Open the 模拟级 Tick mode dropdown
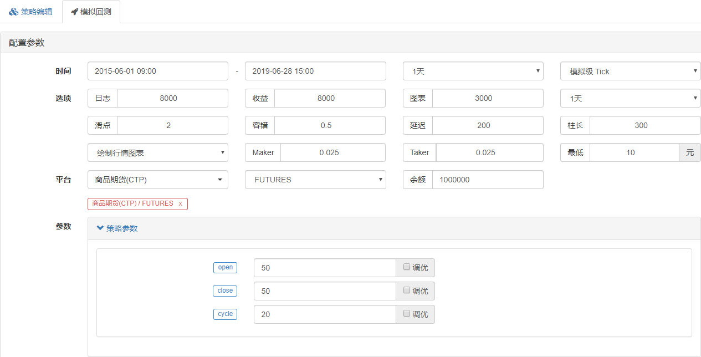The height and width of the screenshot is (357, 701). coord(630,72)
